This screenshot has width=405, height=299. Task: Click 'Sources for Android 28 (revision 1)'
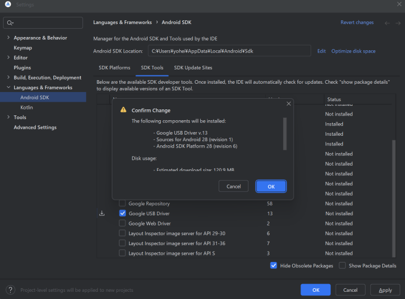[x=195, y=139]
